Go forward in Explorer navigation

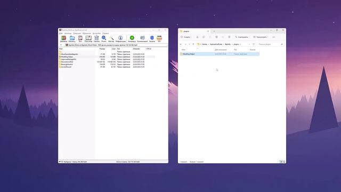(x=185, y=44)
